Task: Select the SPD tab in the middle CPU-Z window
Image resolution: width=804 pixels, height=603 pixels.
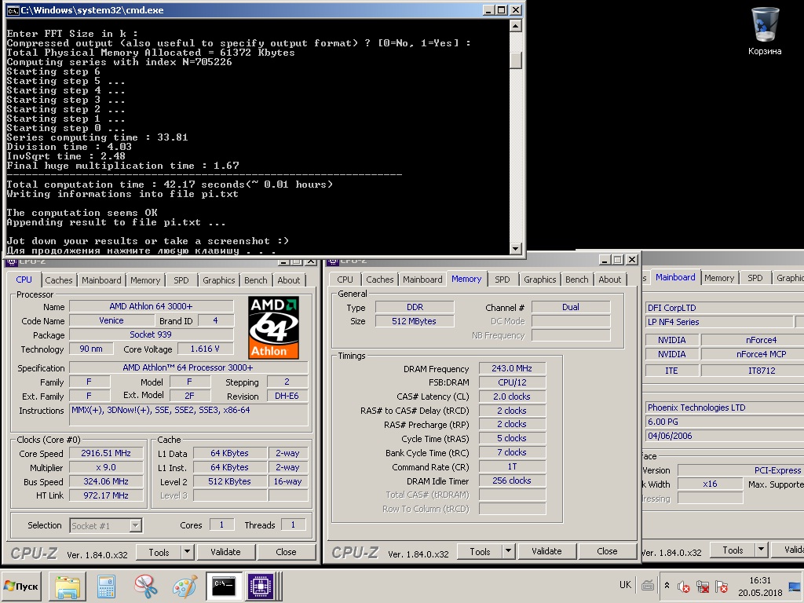Action: pos(502,280)
